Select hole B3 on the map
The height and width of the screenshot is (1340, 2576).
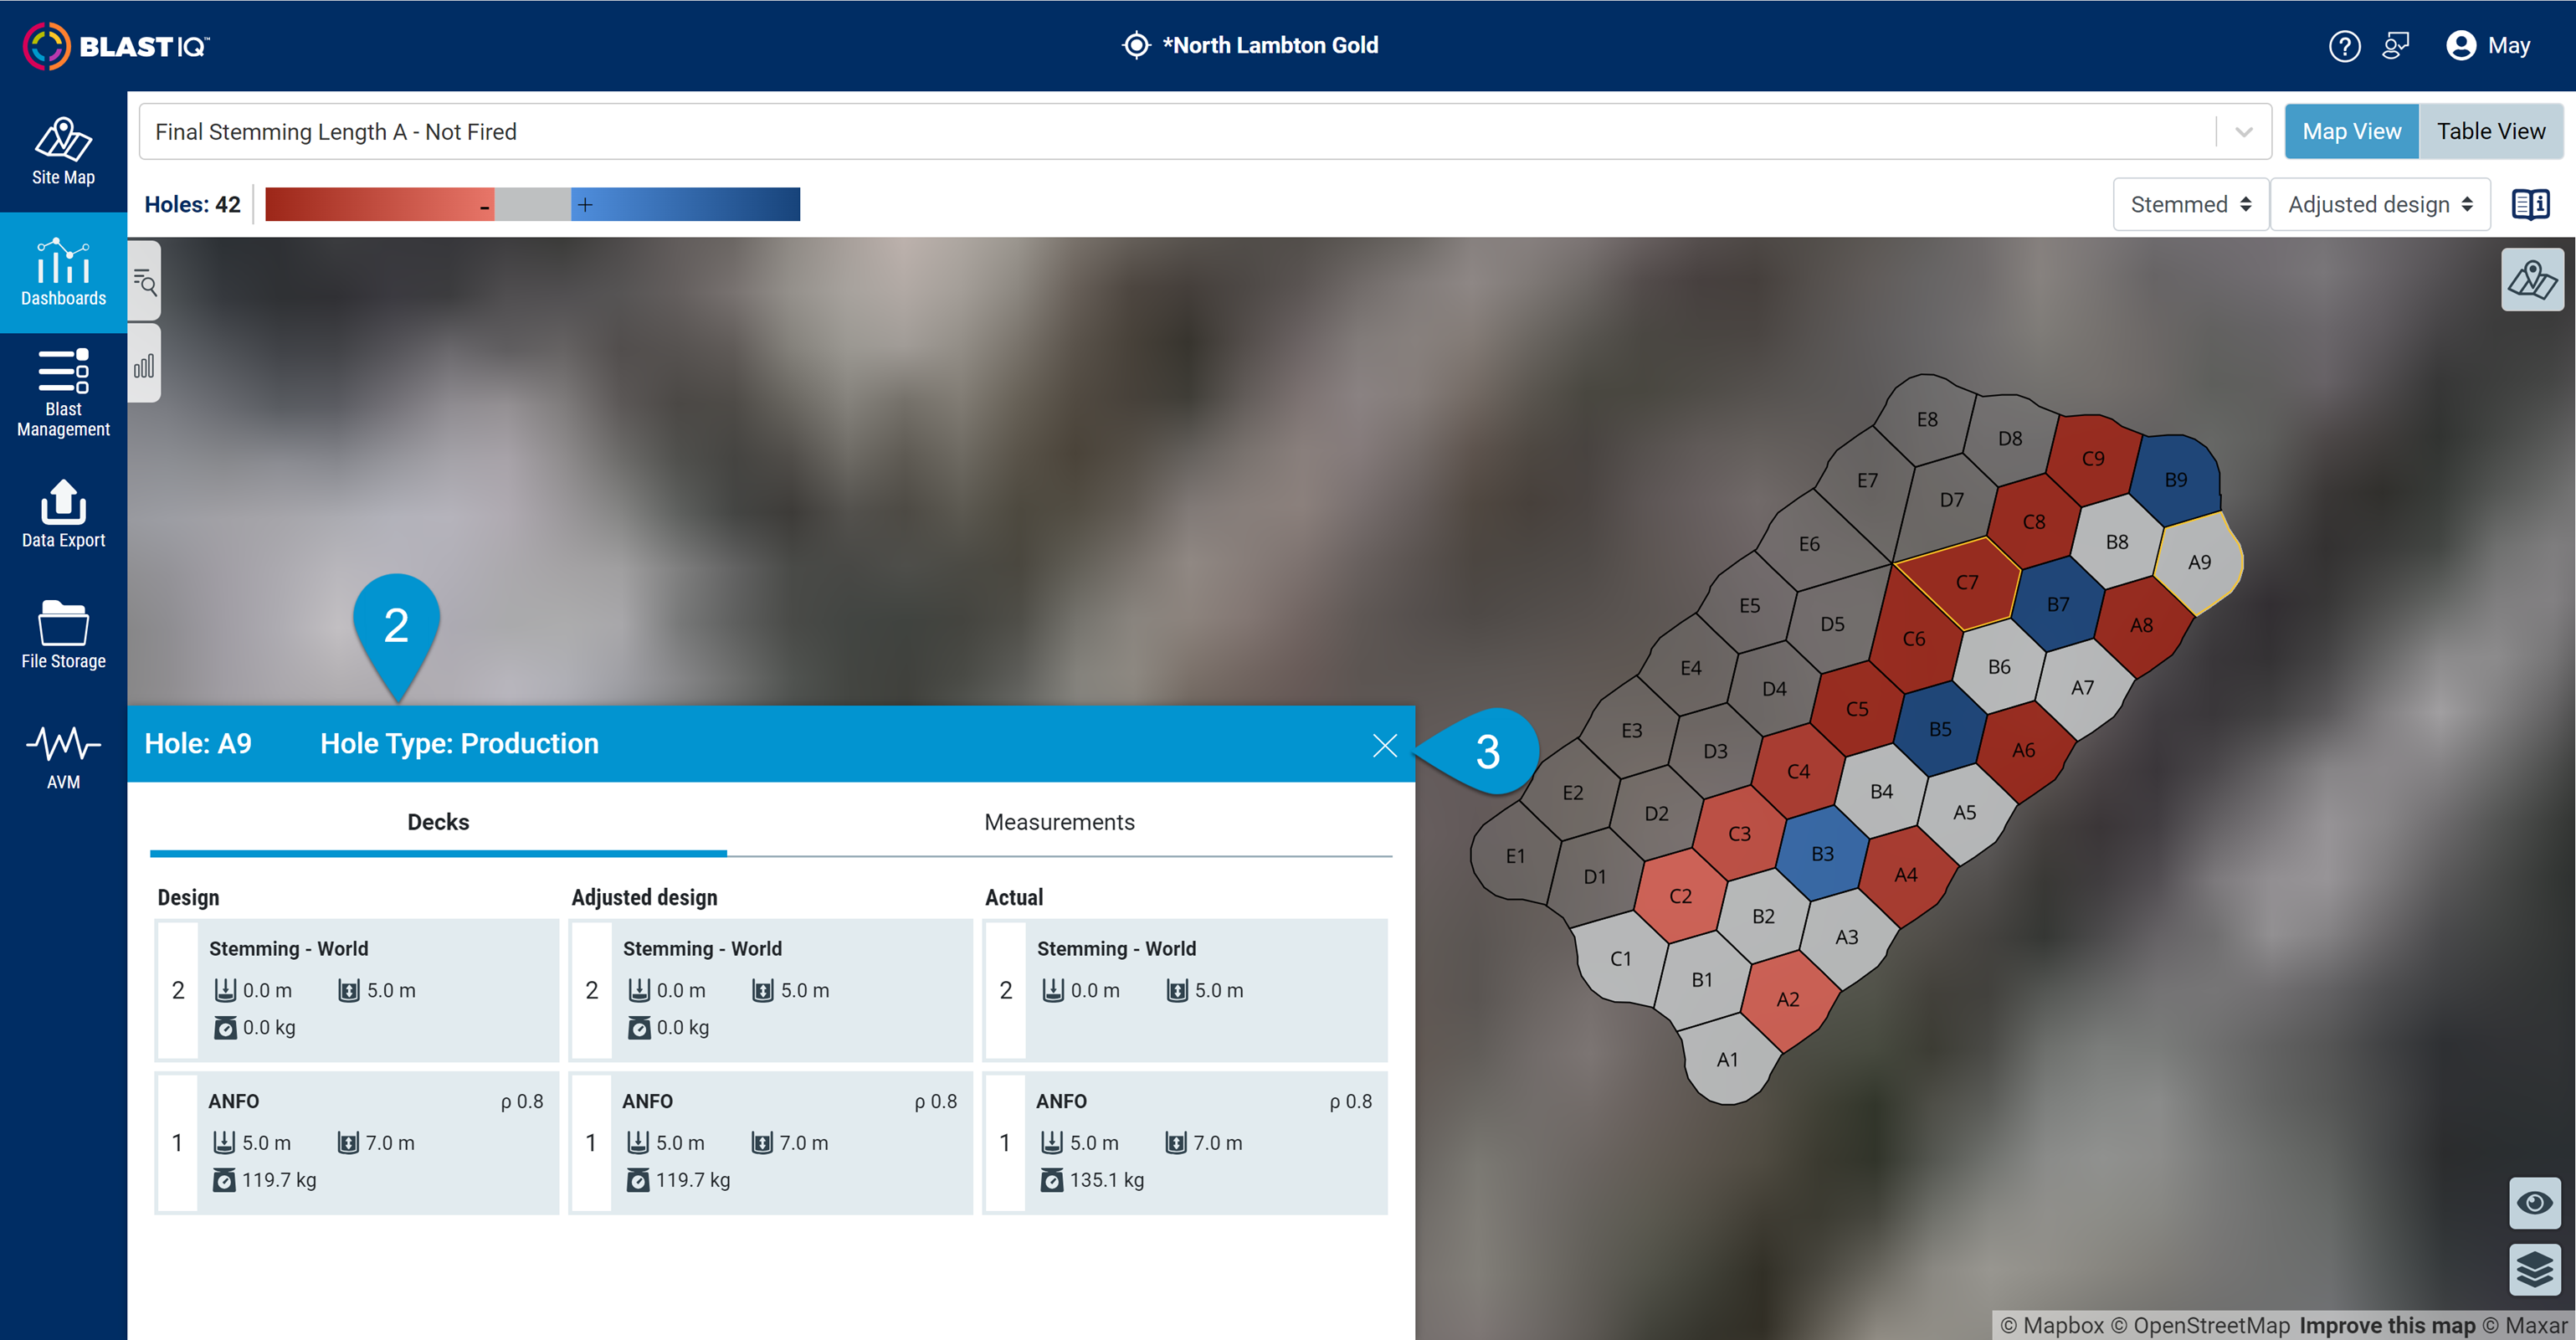click(1822, 854)
